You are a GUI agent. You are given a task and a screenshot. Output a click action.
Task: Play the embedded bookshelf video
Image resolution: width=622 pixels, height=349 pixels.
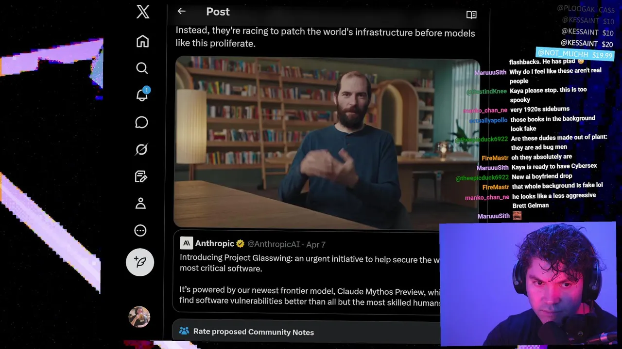tap(327, 142)
